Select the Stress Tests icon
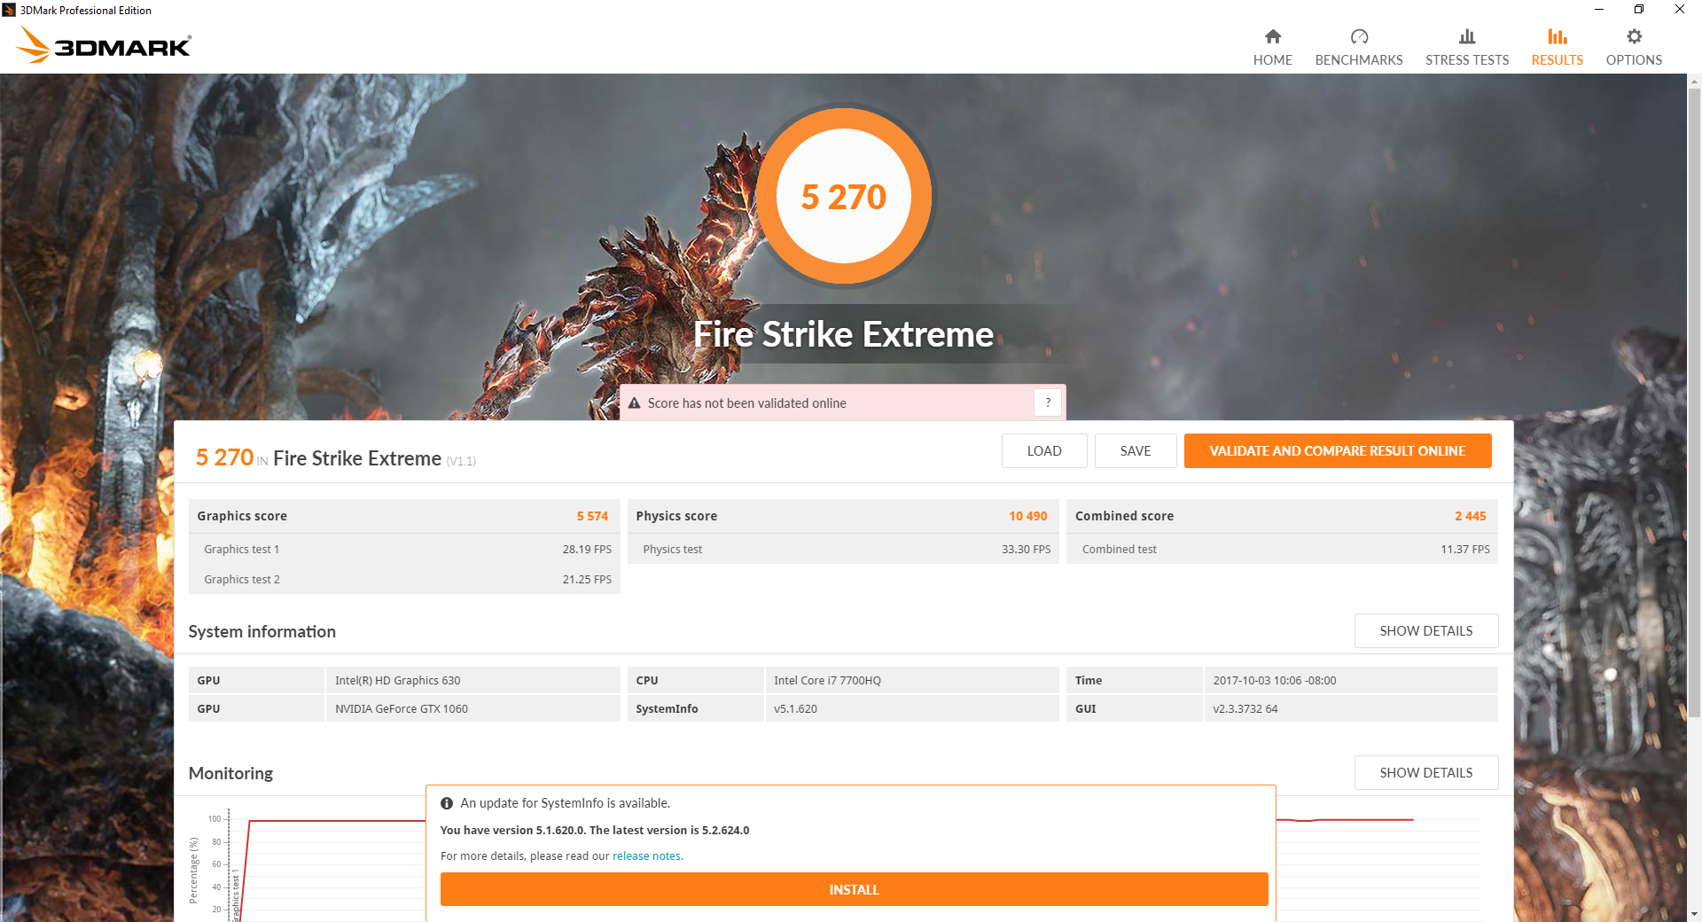The height and width of the screenshot is (922, 1702). [1467, 36]
